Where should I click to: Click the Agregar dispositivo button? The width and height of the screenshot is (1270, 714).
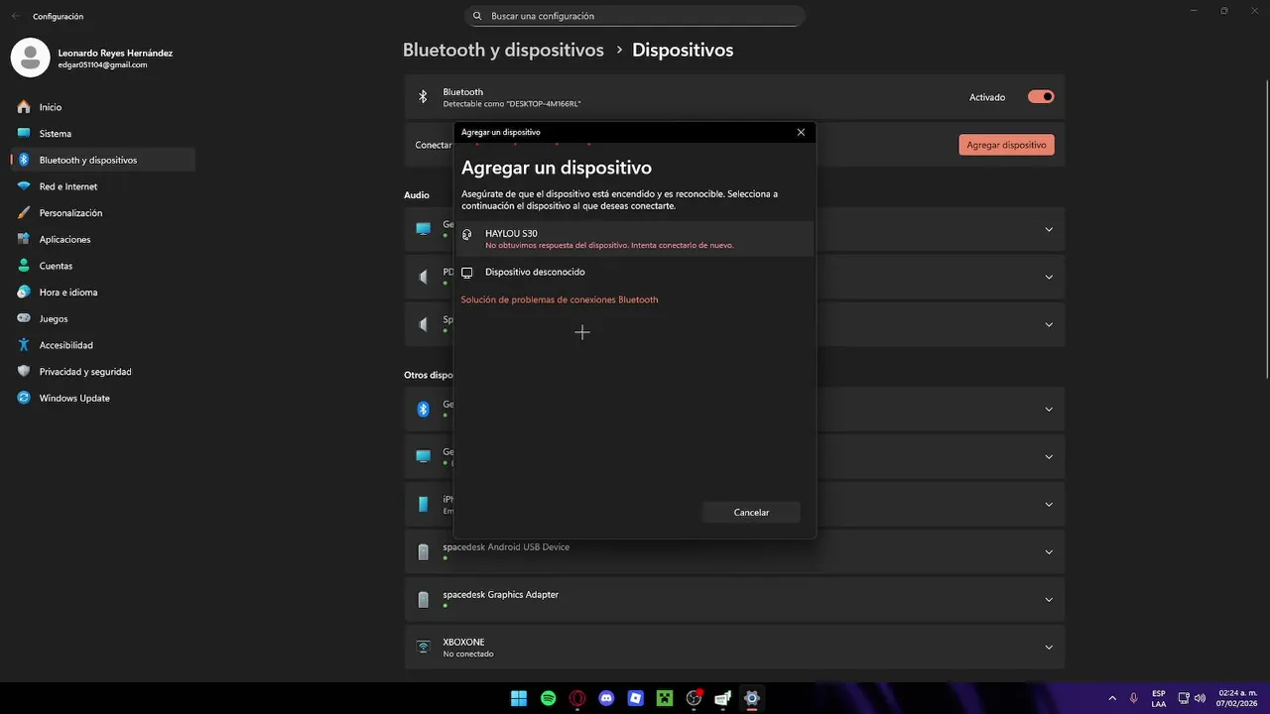[x=1006, y=145]
